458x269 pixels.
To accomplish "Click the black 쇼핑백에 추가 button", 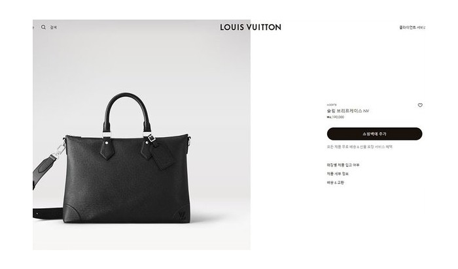I will [x=374, y=134].
